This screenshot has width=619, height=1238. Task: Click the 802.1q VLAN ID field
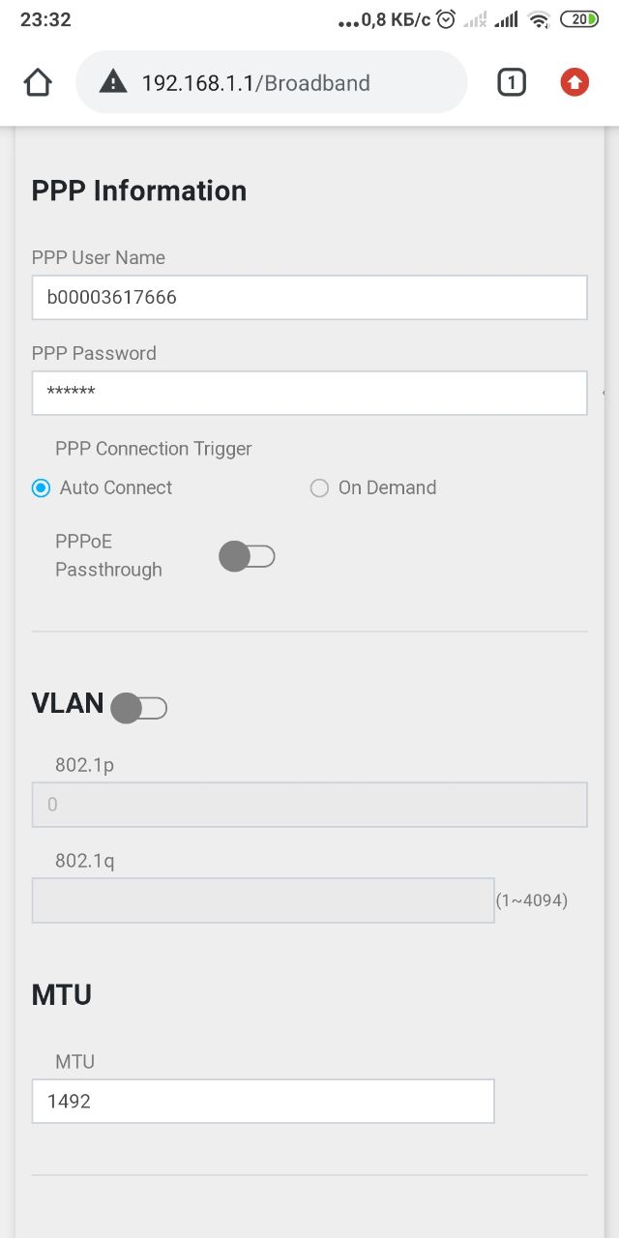pyautogui.click(x=263, y=900)
